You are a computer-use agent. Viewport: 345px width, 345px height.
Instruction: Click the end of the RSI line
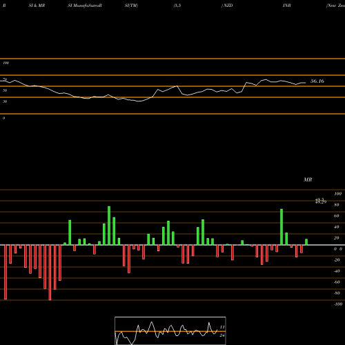(306, 83)
